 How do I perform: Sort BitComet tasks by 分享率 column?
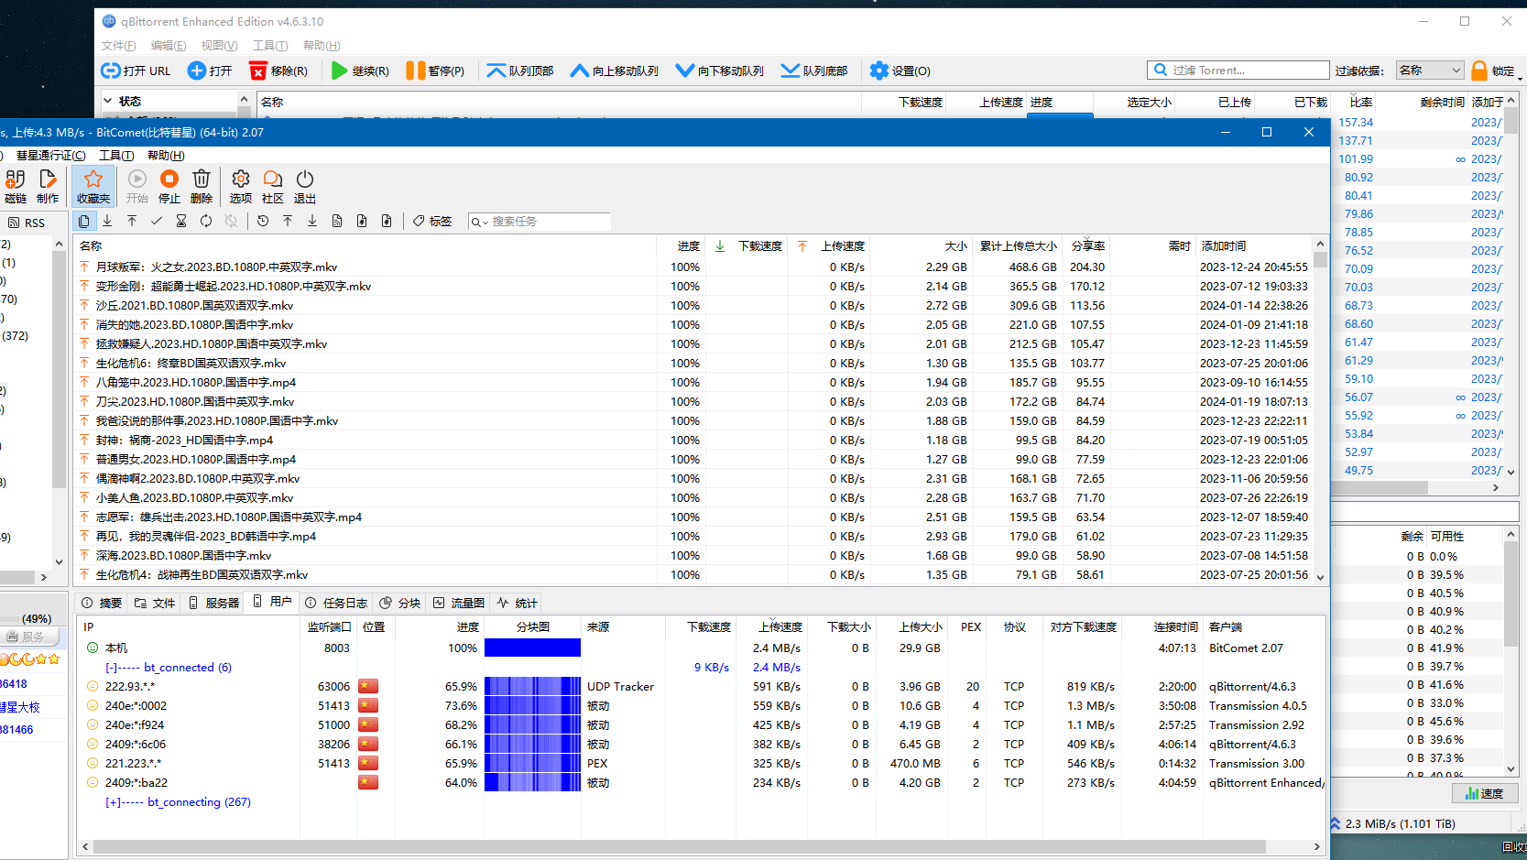point(1088,246)
